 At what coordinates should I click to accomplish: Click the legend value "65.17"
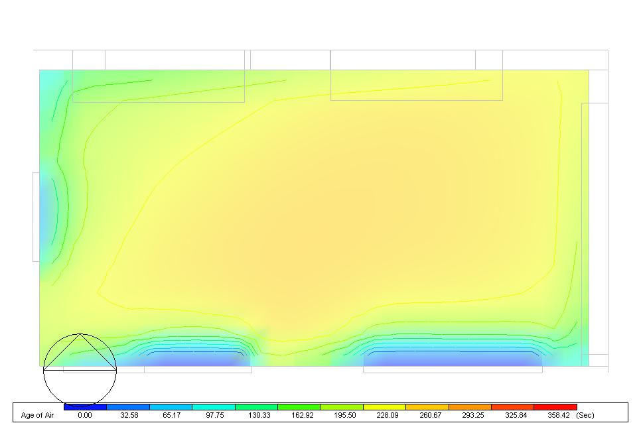pos(172,415)
